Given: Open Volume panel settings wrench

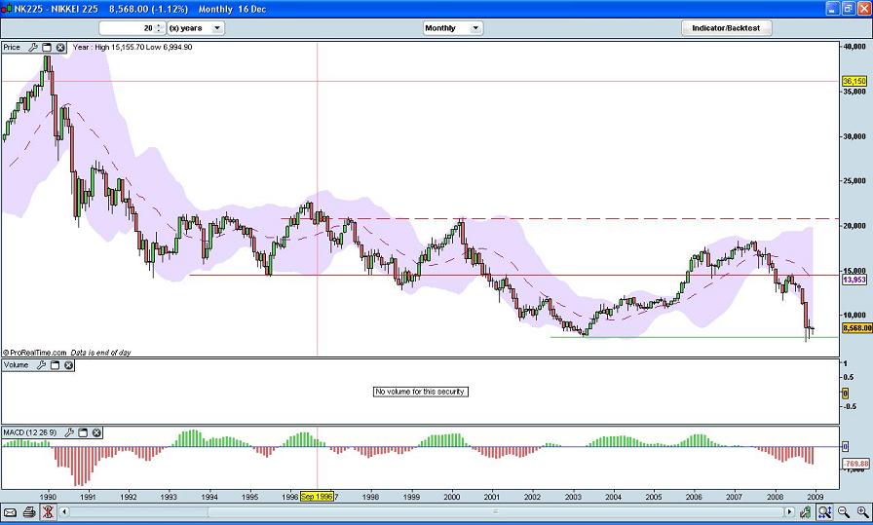Looking at the screenshot, I should [x=41, y=365].
